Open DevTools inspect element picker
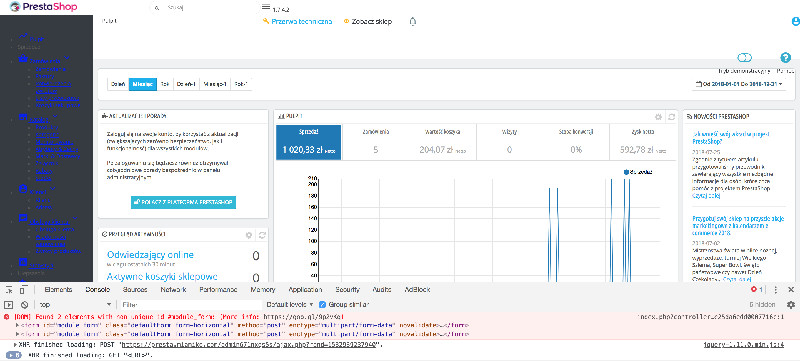This screenshot has width=800, height=364. click(9, 290)
